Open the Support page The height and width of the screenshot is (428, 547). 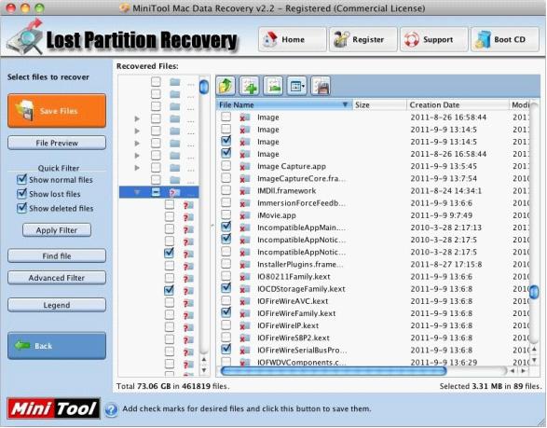(433, 39)
